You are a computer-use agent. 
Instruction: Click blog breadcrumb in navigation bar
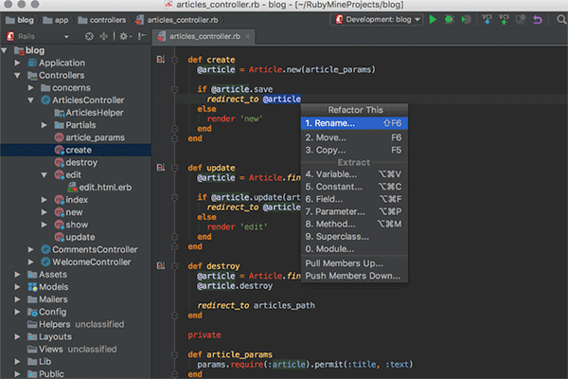pyautogui.click(x=20, y=20)
